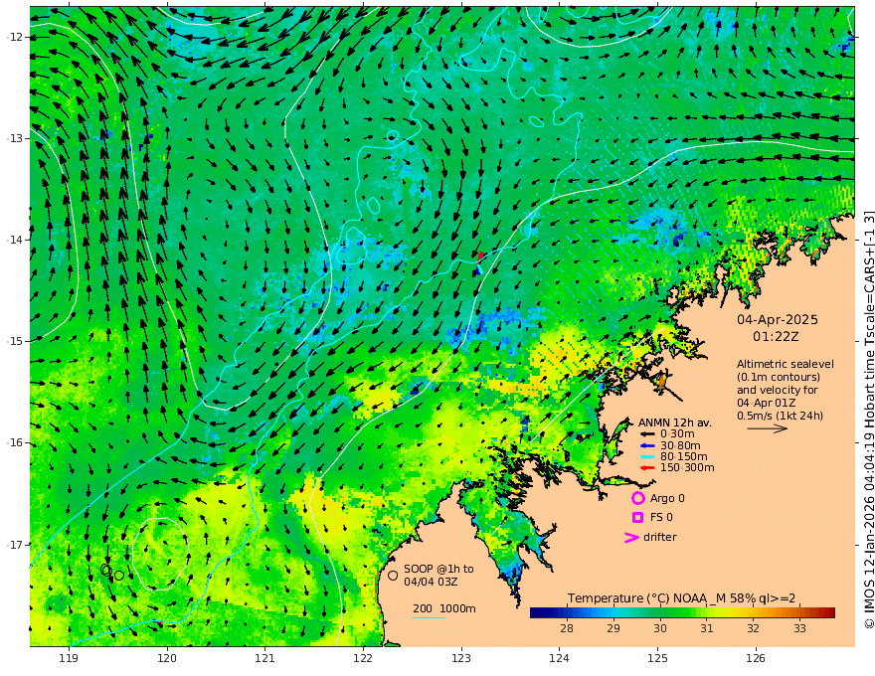Click the latitude axis label -12
Viewport: 875px width, 676px height.
[15, 37]
